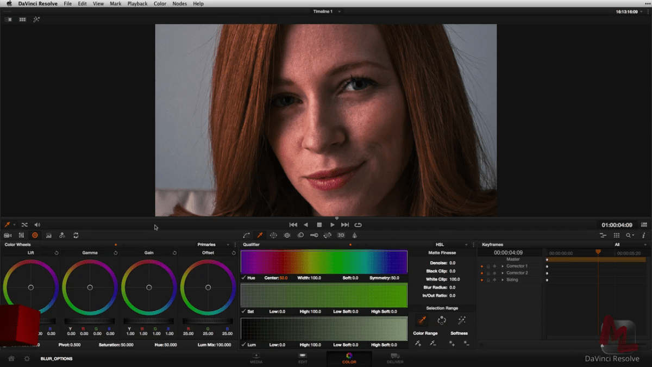Click the curve icon beside the qualifier picker

coord(246,235)
